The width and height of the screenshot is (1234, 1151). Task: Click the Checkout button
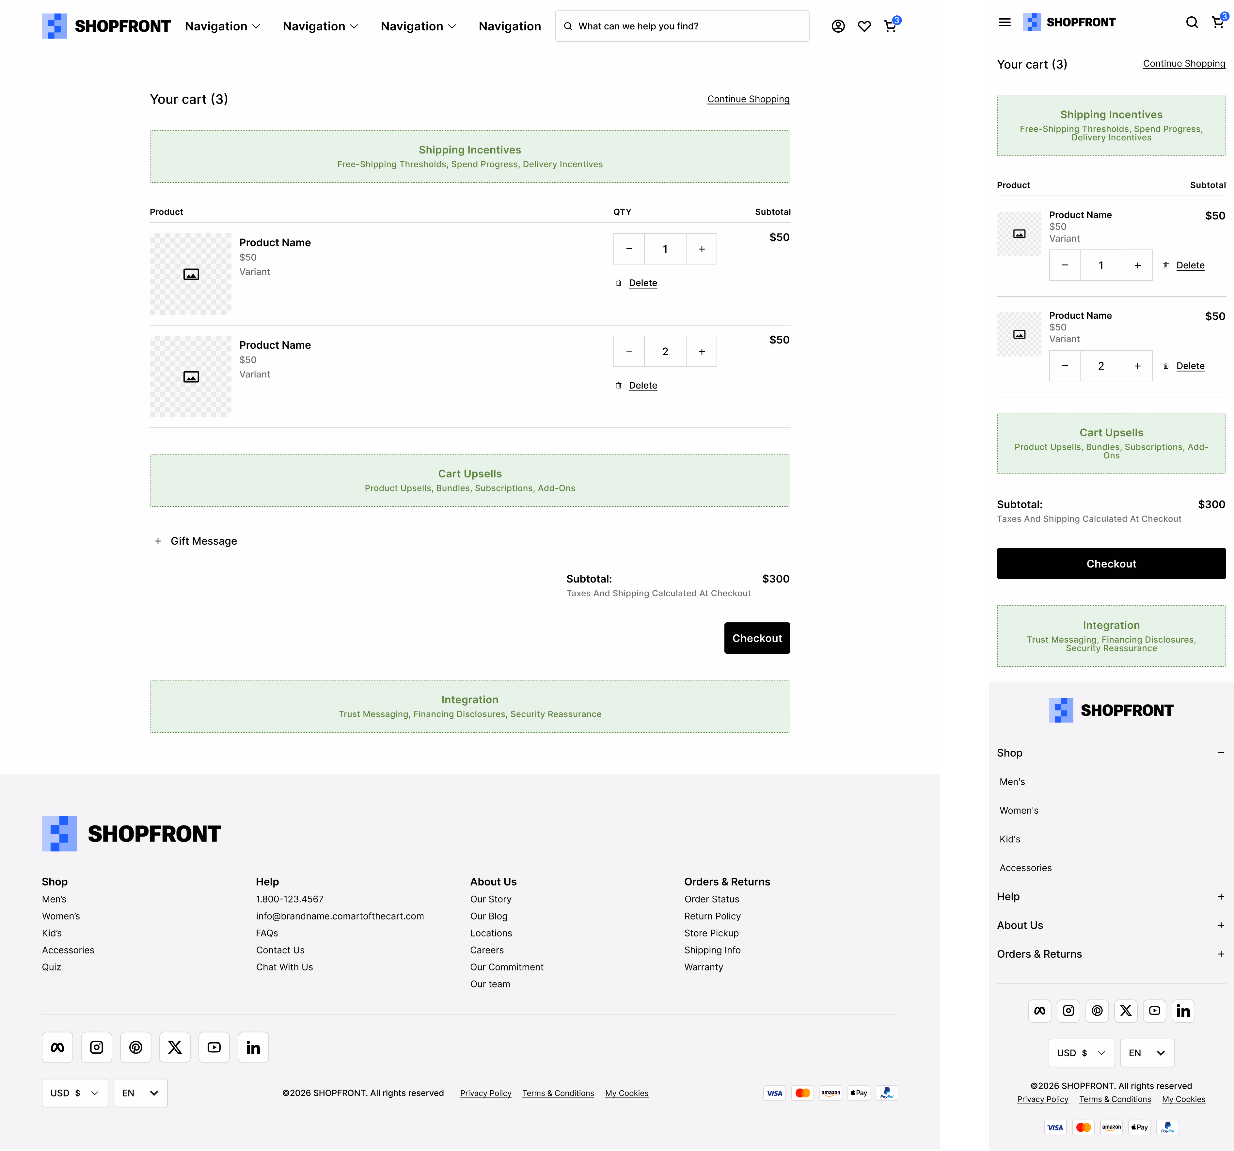pyautogui.click(x=757, y=638)
